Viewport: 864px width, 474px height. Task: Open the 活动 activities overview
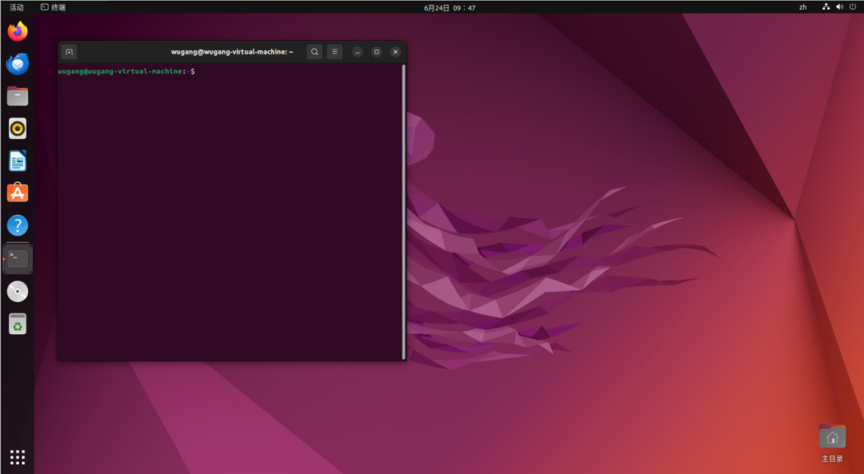[x=17, y=7]
